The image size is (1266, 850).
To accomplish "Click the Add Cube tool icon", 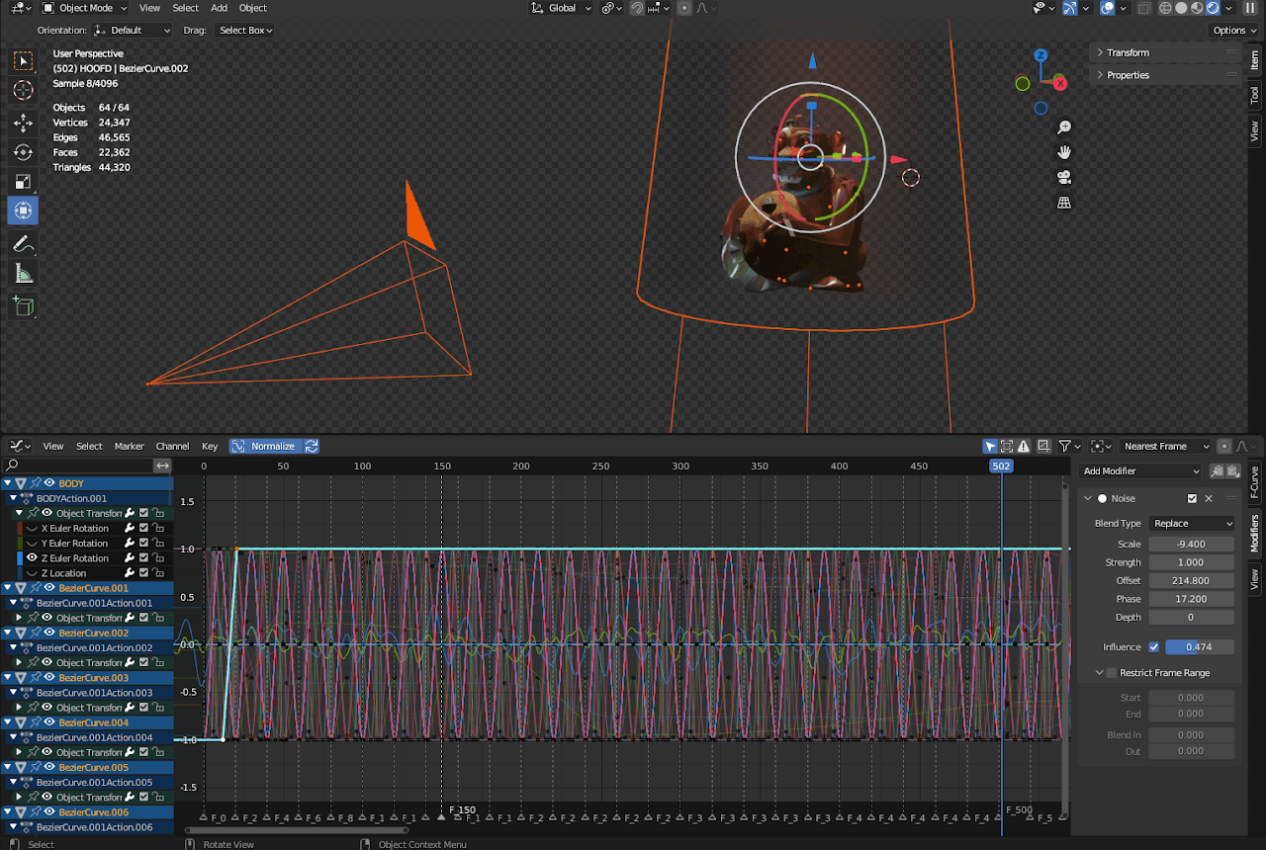I will pos(23,305).
